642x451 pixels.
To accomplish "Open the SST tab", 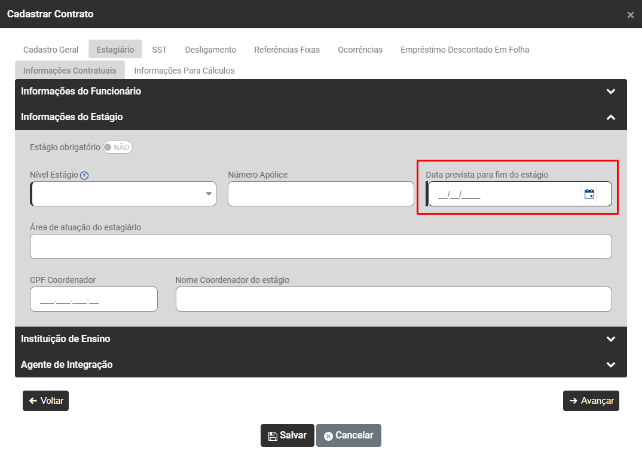I will pyautogui.click(x=159, y=50).
